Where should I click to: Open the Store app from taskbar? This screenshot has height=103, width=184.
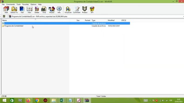pos(12,100)
